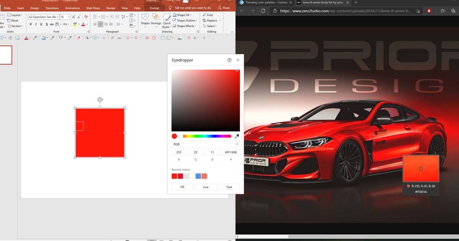Select the Shapes icon in the Drawing group
Screen dimensions: 459x241
click(x=145, y=19)
